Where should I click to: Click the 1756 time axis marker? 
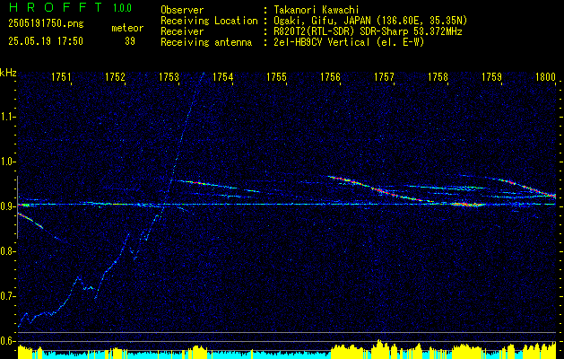(x=331, y=77)
